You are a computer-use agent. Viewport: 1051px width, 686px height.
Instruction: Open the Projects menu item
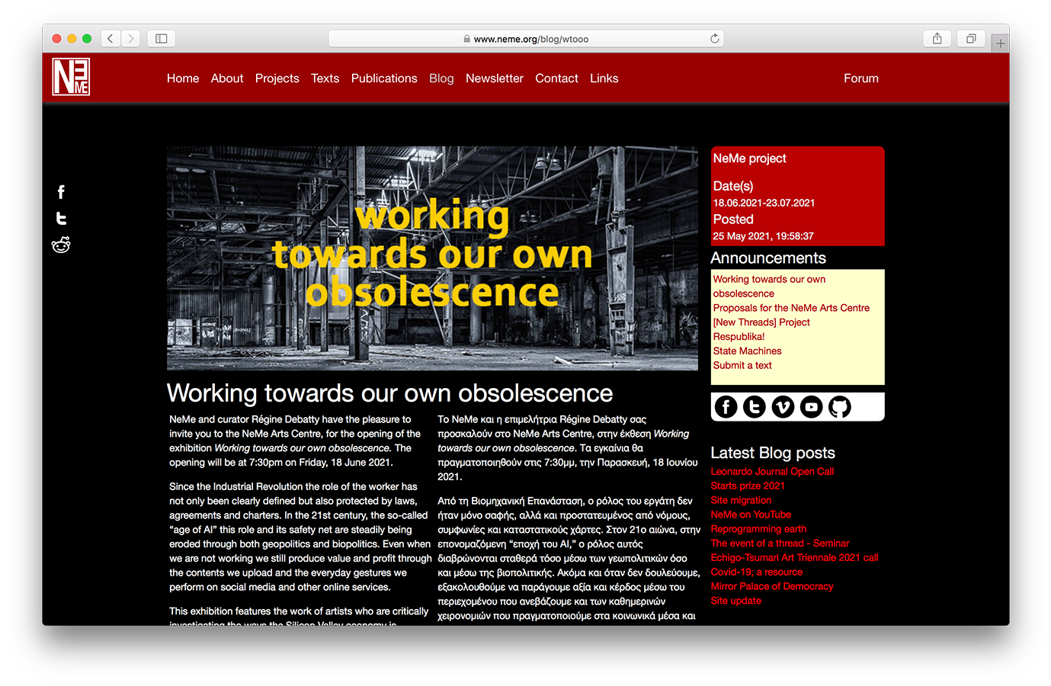point(277,78)
